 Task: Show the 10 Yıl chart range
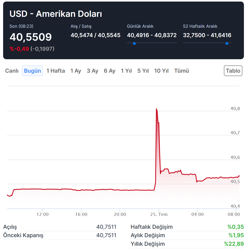click(161, 71)
